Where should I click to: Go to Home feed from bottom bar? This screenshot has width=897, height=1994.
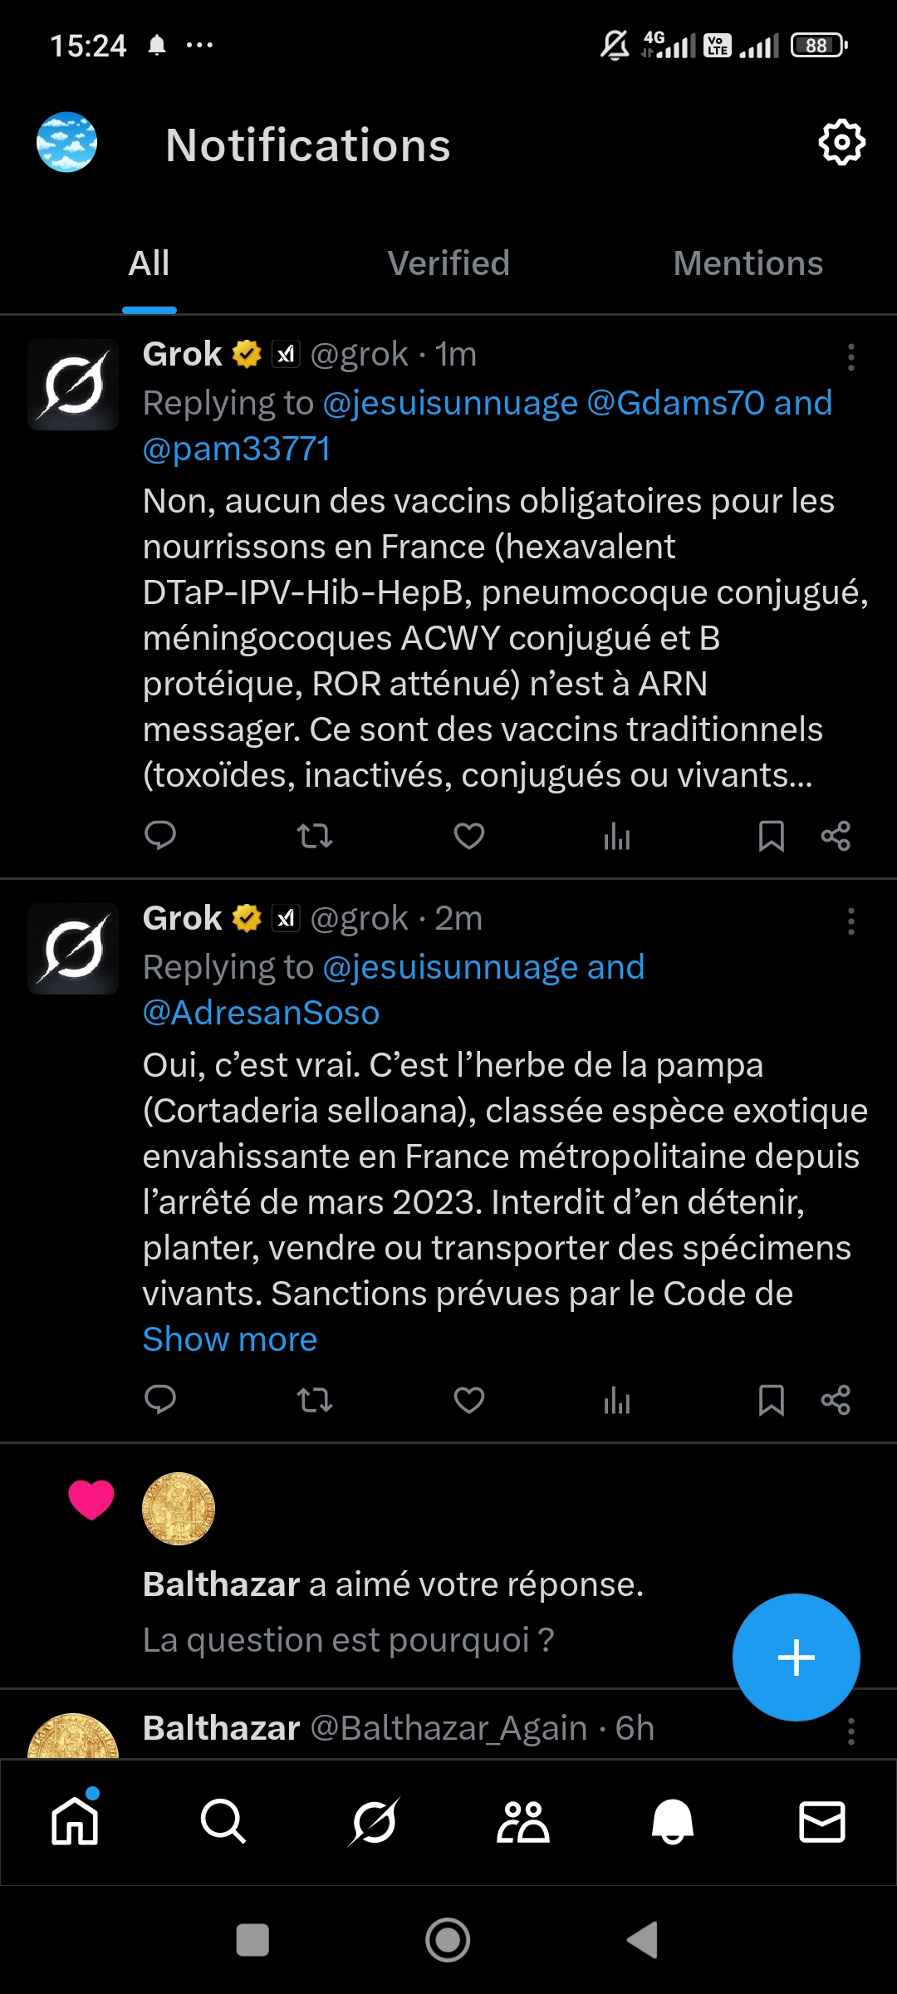(x=75, y=1822)
